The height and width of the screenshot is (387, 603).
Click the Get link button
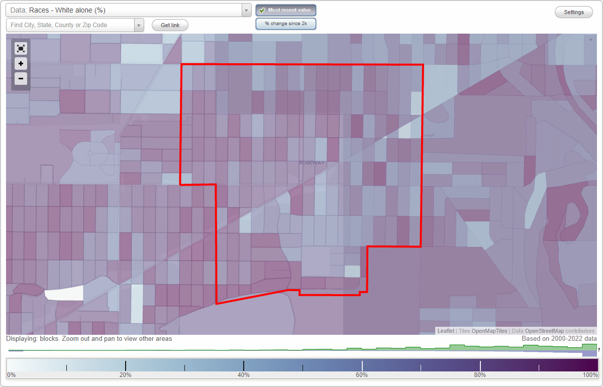click(x=170, y=25)
